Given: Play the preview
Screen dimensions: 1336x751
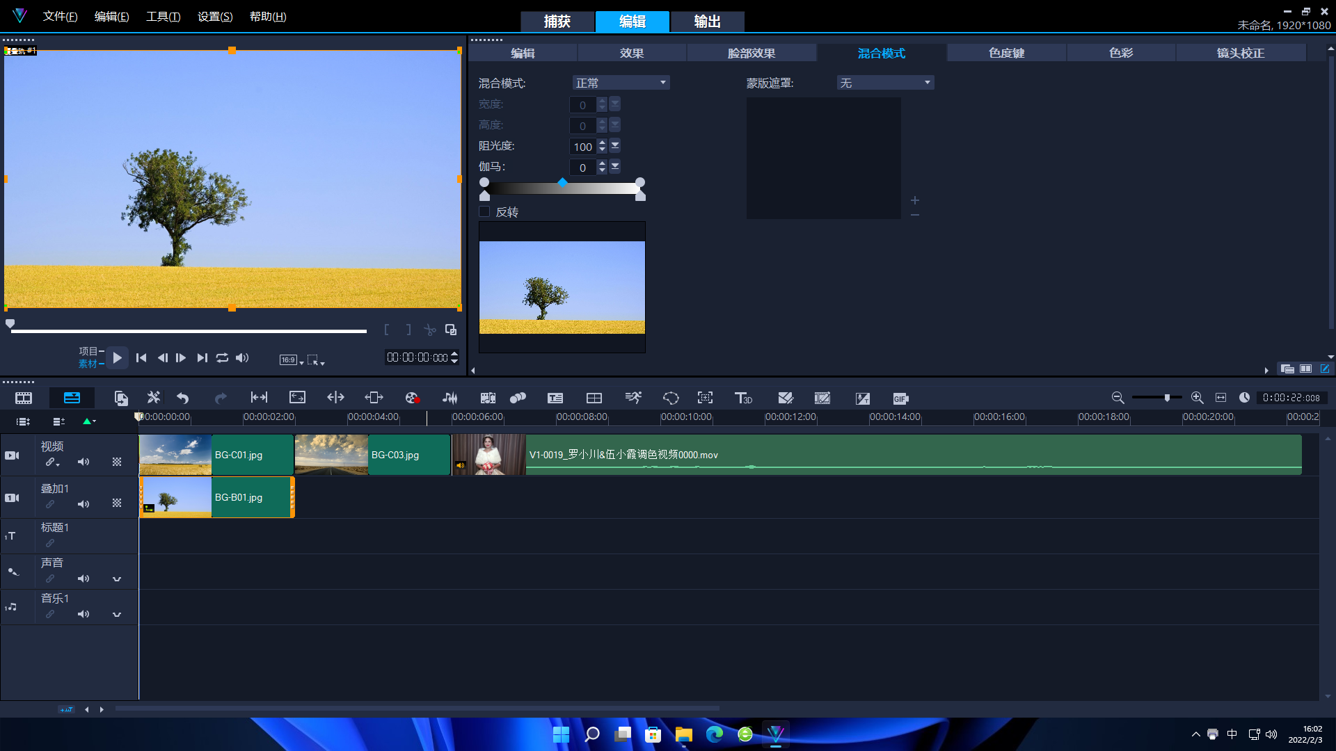Looking at the screenshot, I should pyautogui.click(x=117, y=357).
